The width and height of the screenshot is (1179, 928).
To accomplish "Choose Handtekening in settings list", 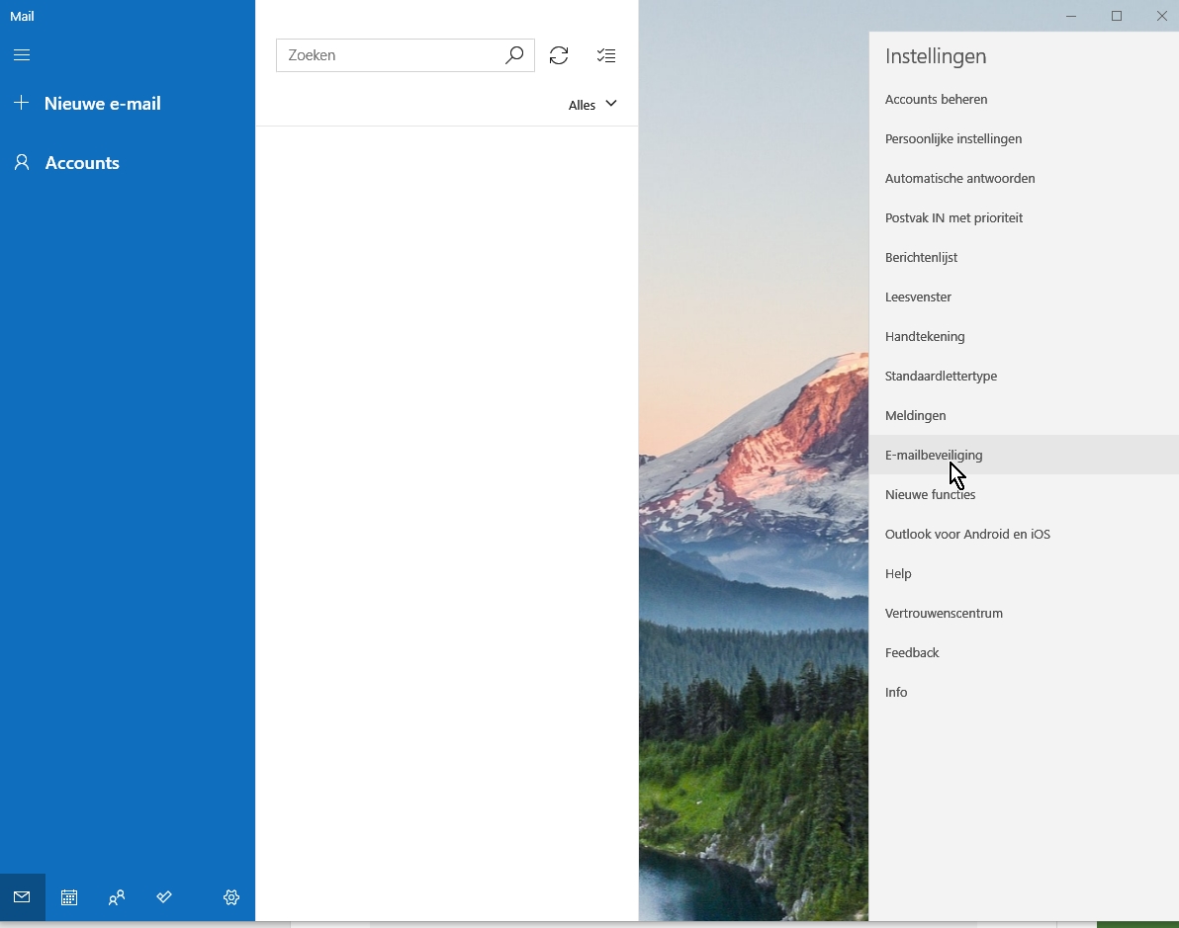I will coord(925,336).
